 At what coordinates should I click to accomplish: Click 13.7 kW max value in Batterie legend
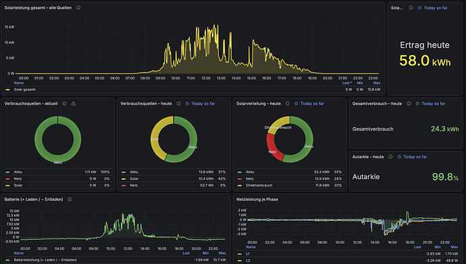pos(219,260)
